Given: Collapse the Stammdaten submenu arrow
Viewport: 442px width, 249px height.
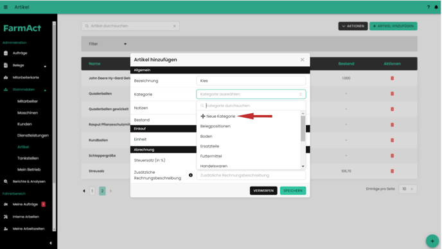Looking at the screenshot, I should click(x=45, y=90).
